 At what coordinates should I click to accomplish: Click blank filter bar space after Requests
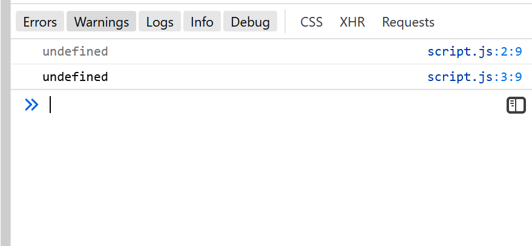tap(485, 22)
